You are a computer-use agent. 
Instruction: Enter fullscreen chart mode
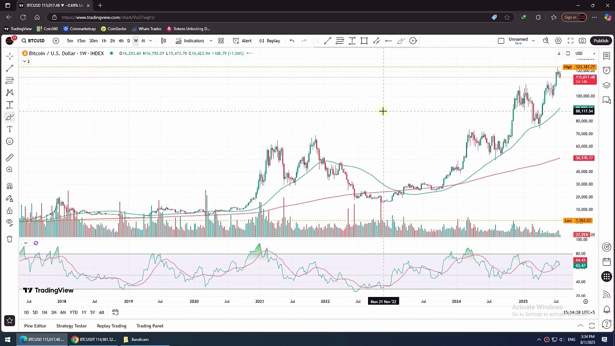coord(570,41)
